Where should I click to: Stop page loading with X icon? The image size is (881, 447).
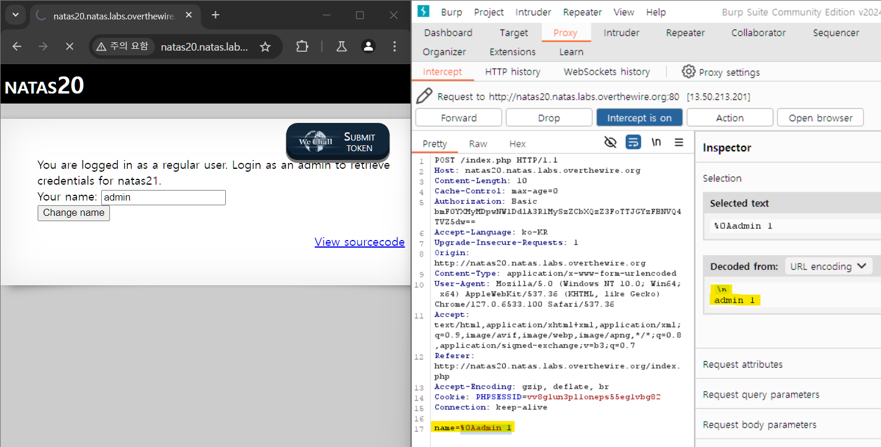click(x=69, y=46)
